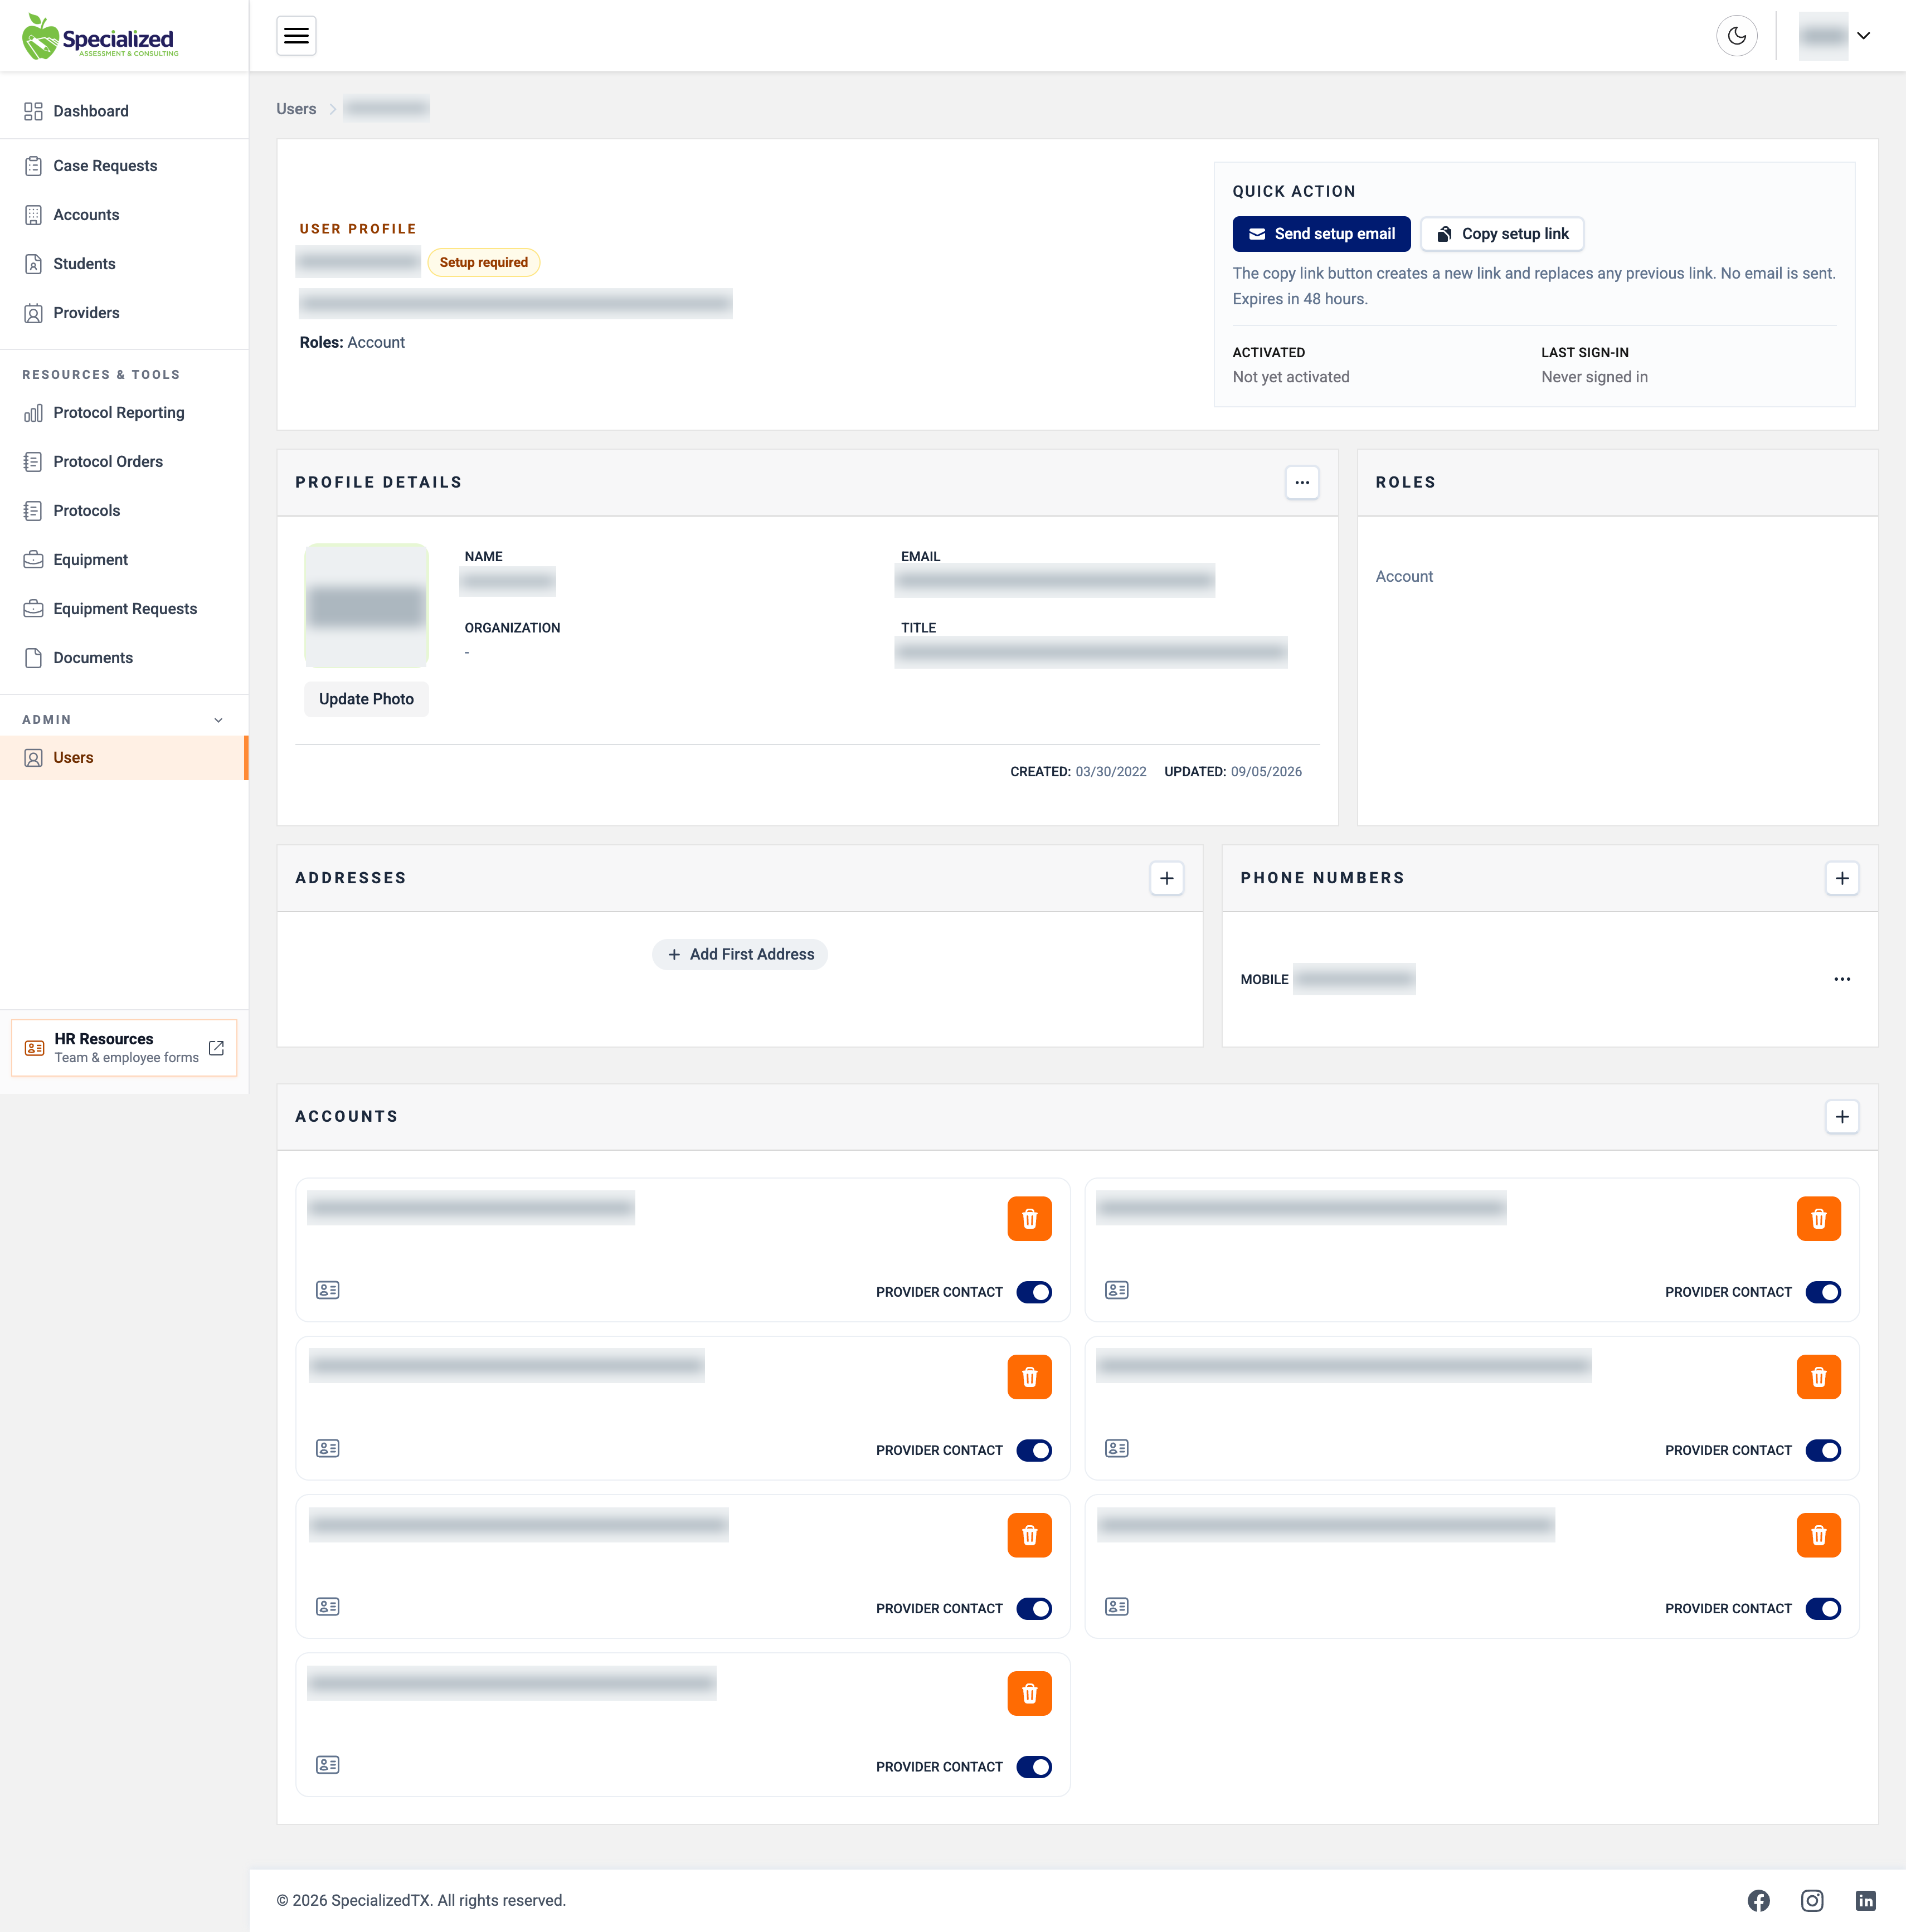Screen dimensions: 1906x1932
Task: Click Add First Address button
Action: coord(740,954)
